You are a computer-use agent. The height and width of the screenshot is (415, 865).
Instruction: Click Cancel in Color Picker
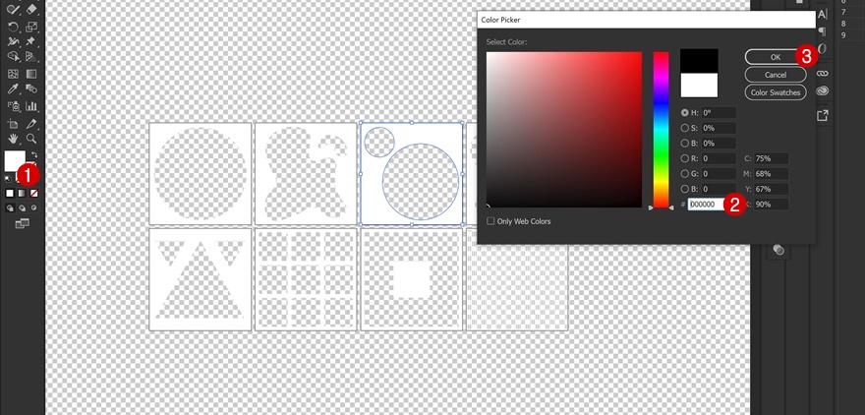coord(776,75)
